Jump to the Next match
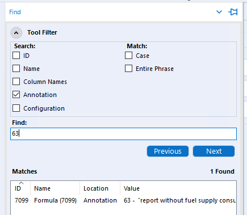247x215 pixels. click(x=213, y=151)
